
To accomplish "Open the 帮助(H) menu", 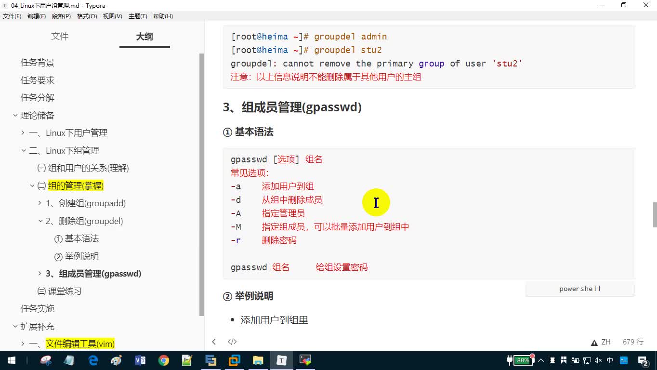I will click(x=163, y=16).
